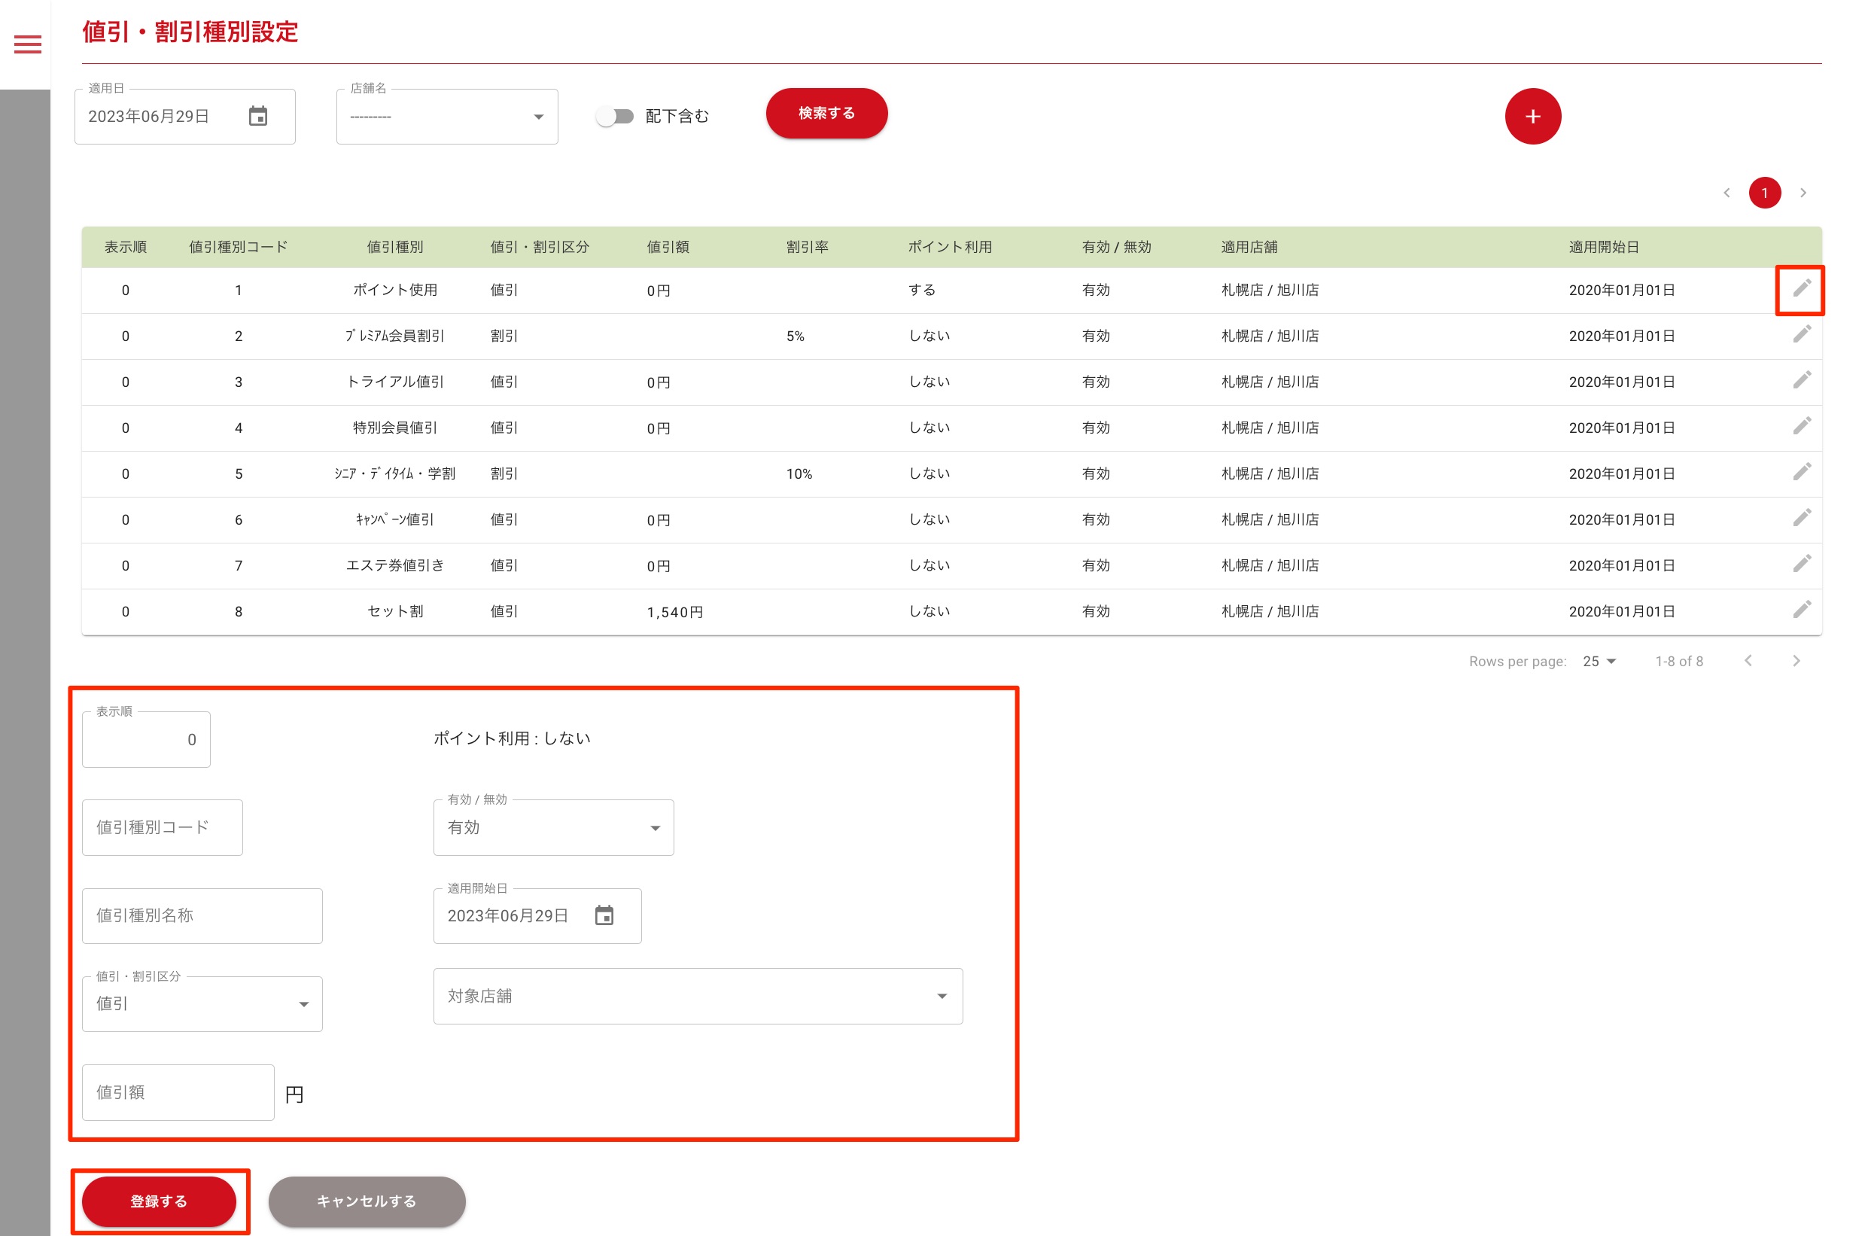The image size is (1868, 1236).
Task: Open the hamburger menu
Action: point(28,45)
